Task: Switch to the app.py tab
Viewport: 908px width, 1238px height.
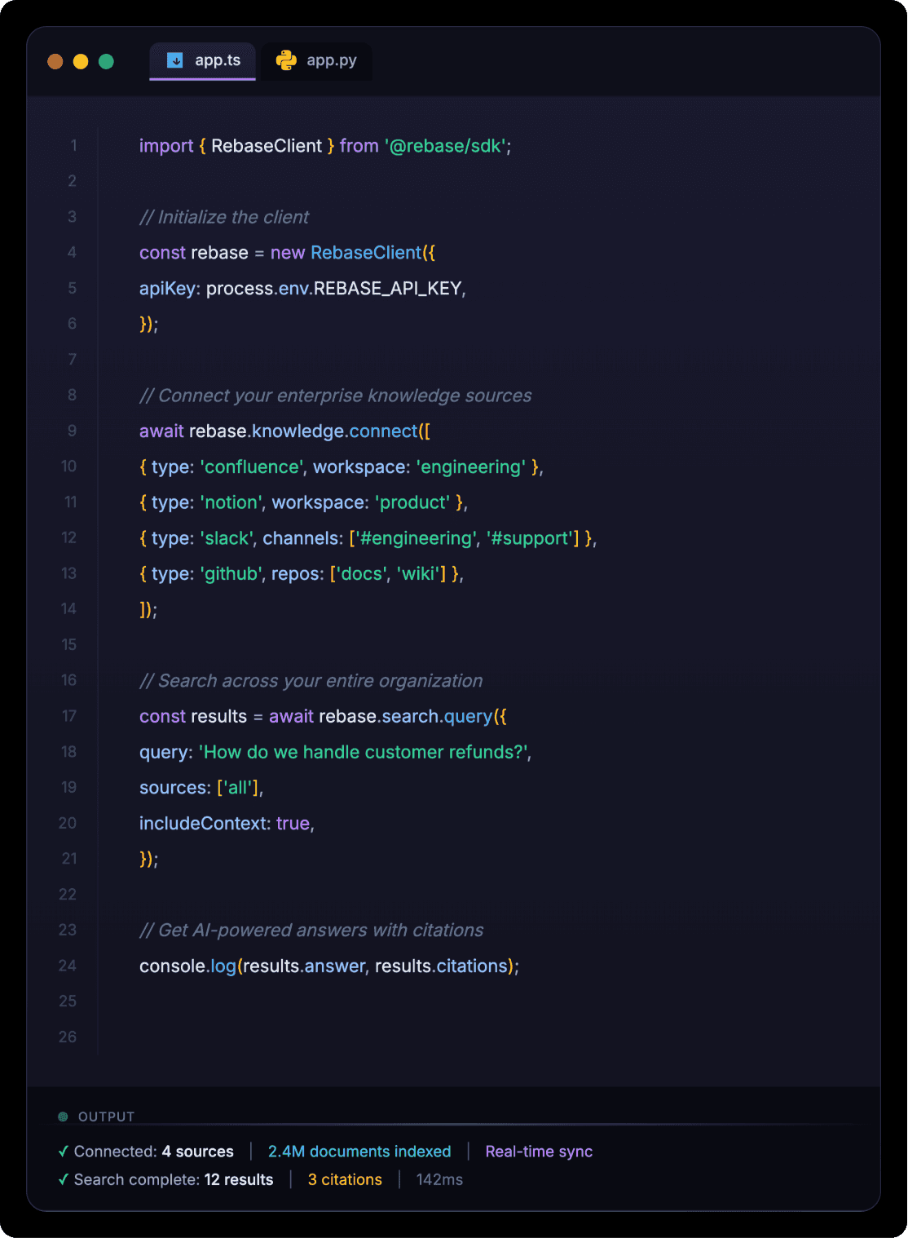Action: [x=316, y=61]
